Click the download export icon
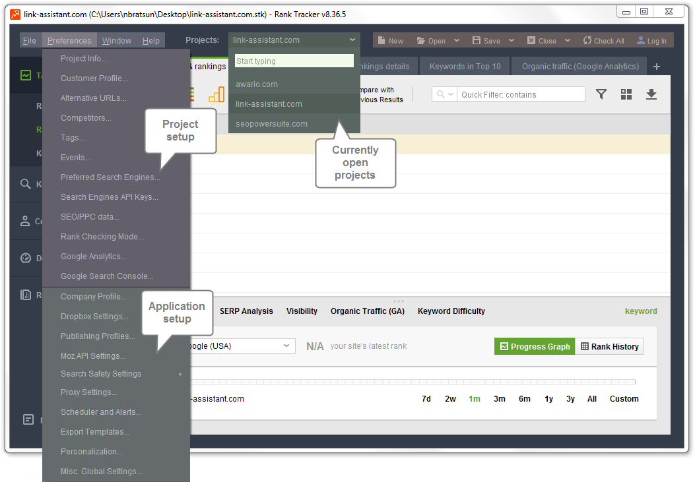The width and height of the screenshot is (695, 490). click(x=651, y=94)
